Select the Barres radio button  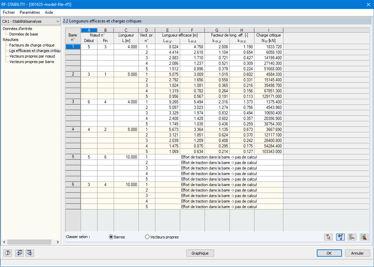(111, 237)
